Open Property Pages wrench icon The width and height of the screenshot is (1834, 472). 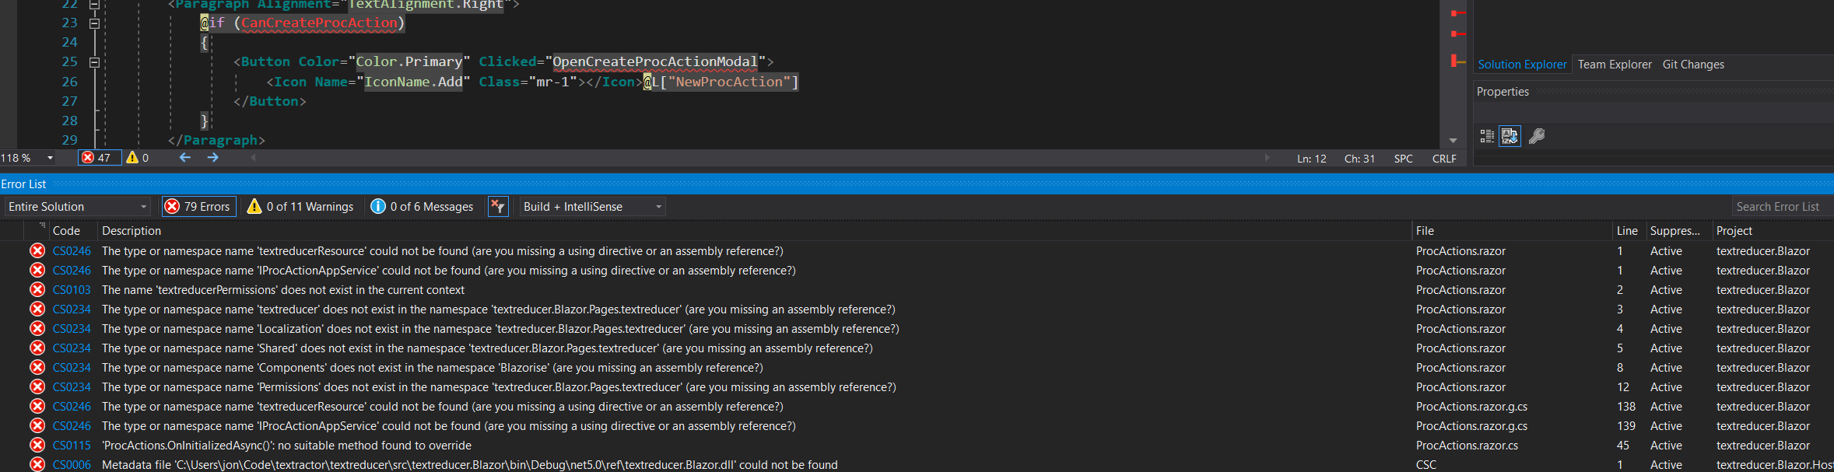coord(1537,137)
